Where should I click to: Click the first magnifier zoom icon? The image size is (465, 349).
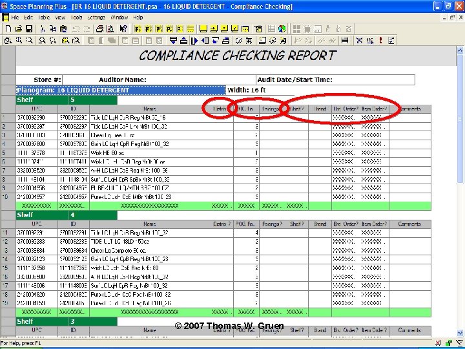tap(8, 40)
